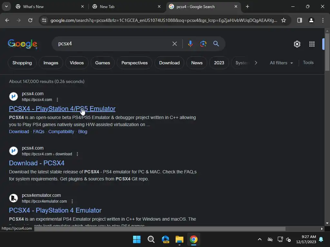The image size is (330, 247).
Task: Open Windows Start menu
Action: [x=137, y=239]
